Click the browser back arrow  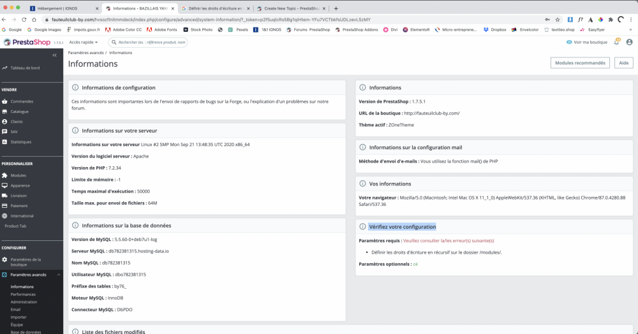point(4,20)
